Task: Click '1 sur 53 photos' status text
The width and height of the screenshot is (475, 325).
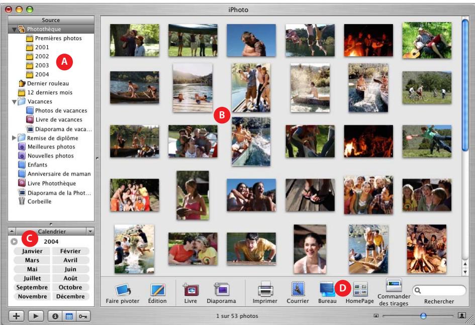Action: (x=237, y=316)
